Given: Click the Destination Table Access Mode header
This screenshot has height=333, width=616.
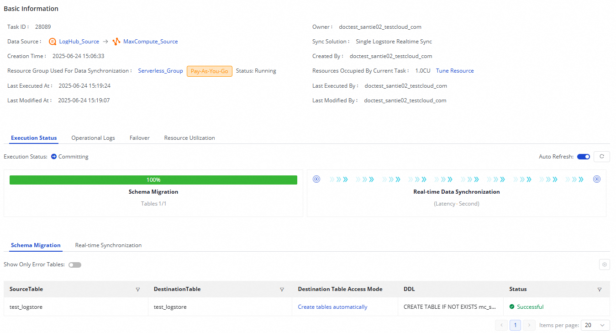Looking at the screenshot, I should pos(340,289).
